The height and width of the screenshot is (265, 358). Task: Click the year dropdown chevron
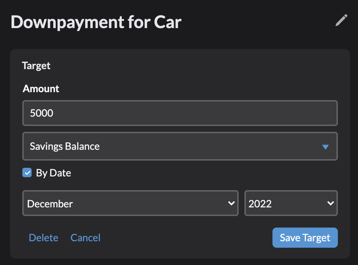[330, 203]
